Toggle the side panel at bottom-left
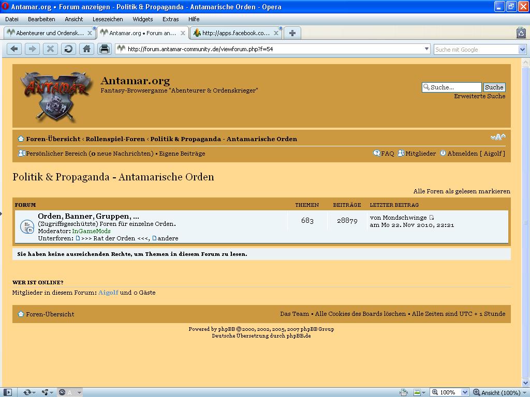This screenshot has width=530, height=397. pyautogui.click(x=8, y=392)
